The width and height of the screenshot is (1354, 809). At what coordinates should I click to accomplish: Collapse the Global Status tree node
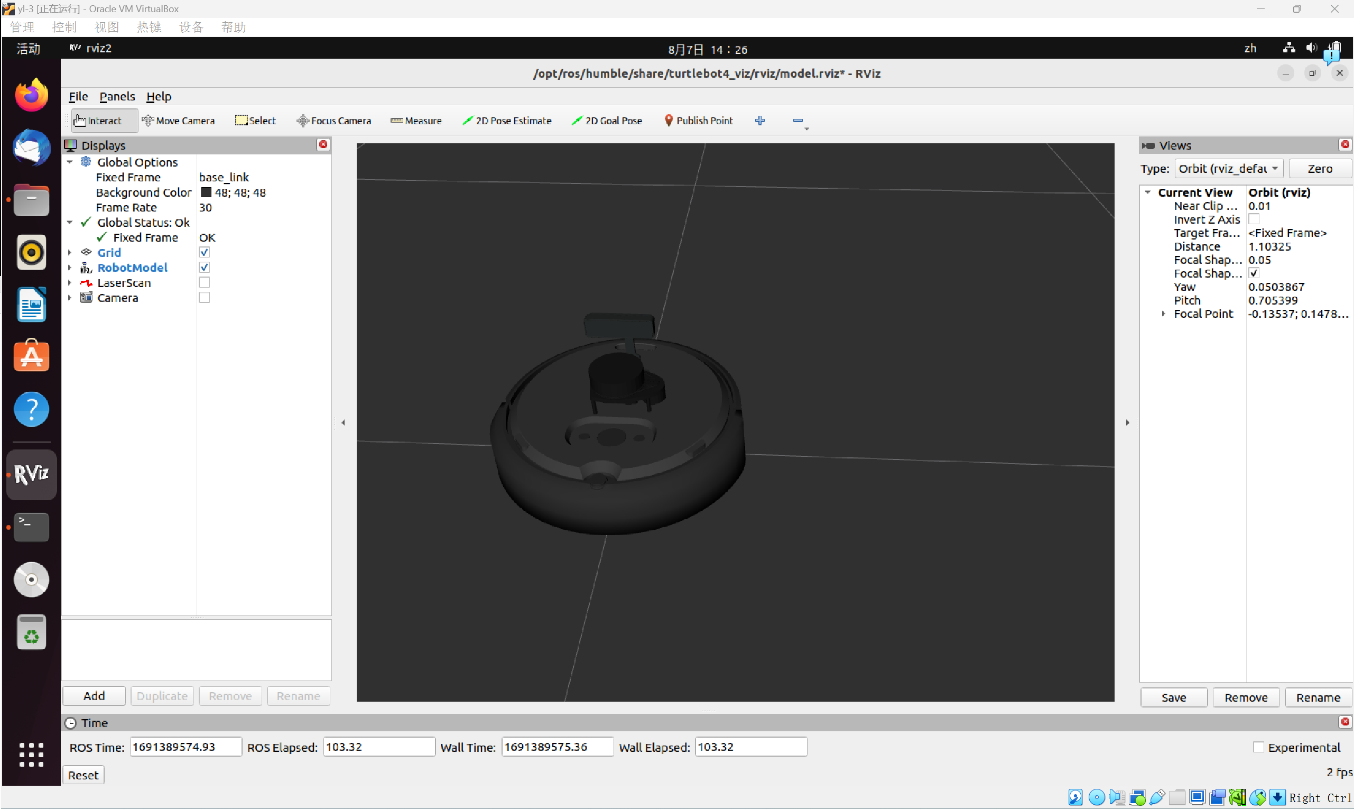click(70, 222)
